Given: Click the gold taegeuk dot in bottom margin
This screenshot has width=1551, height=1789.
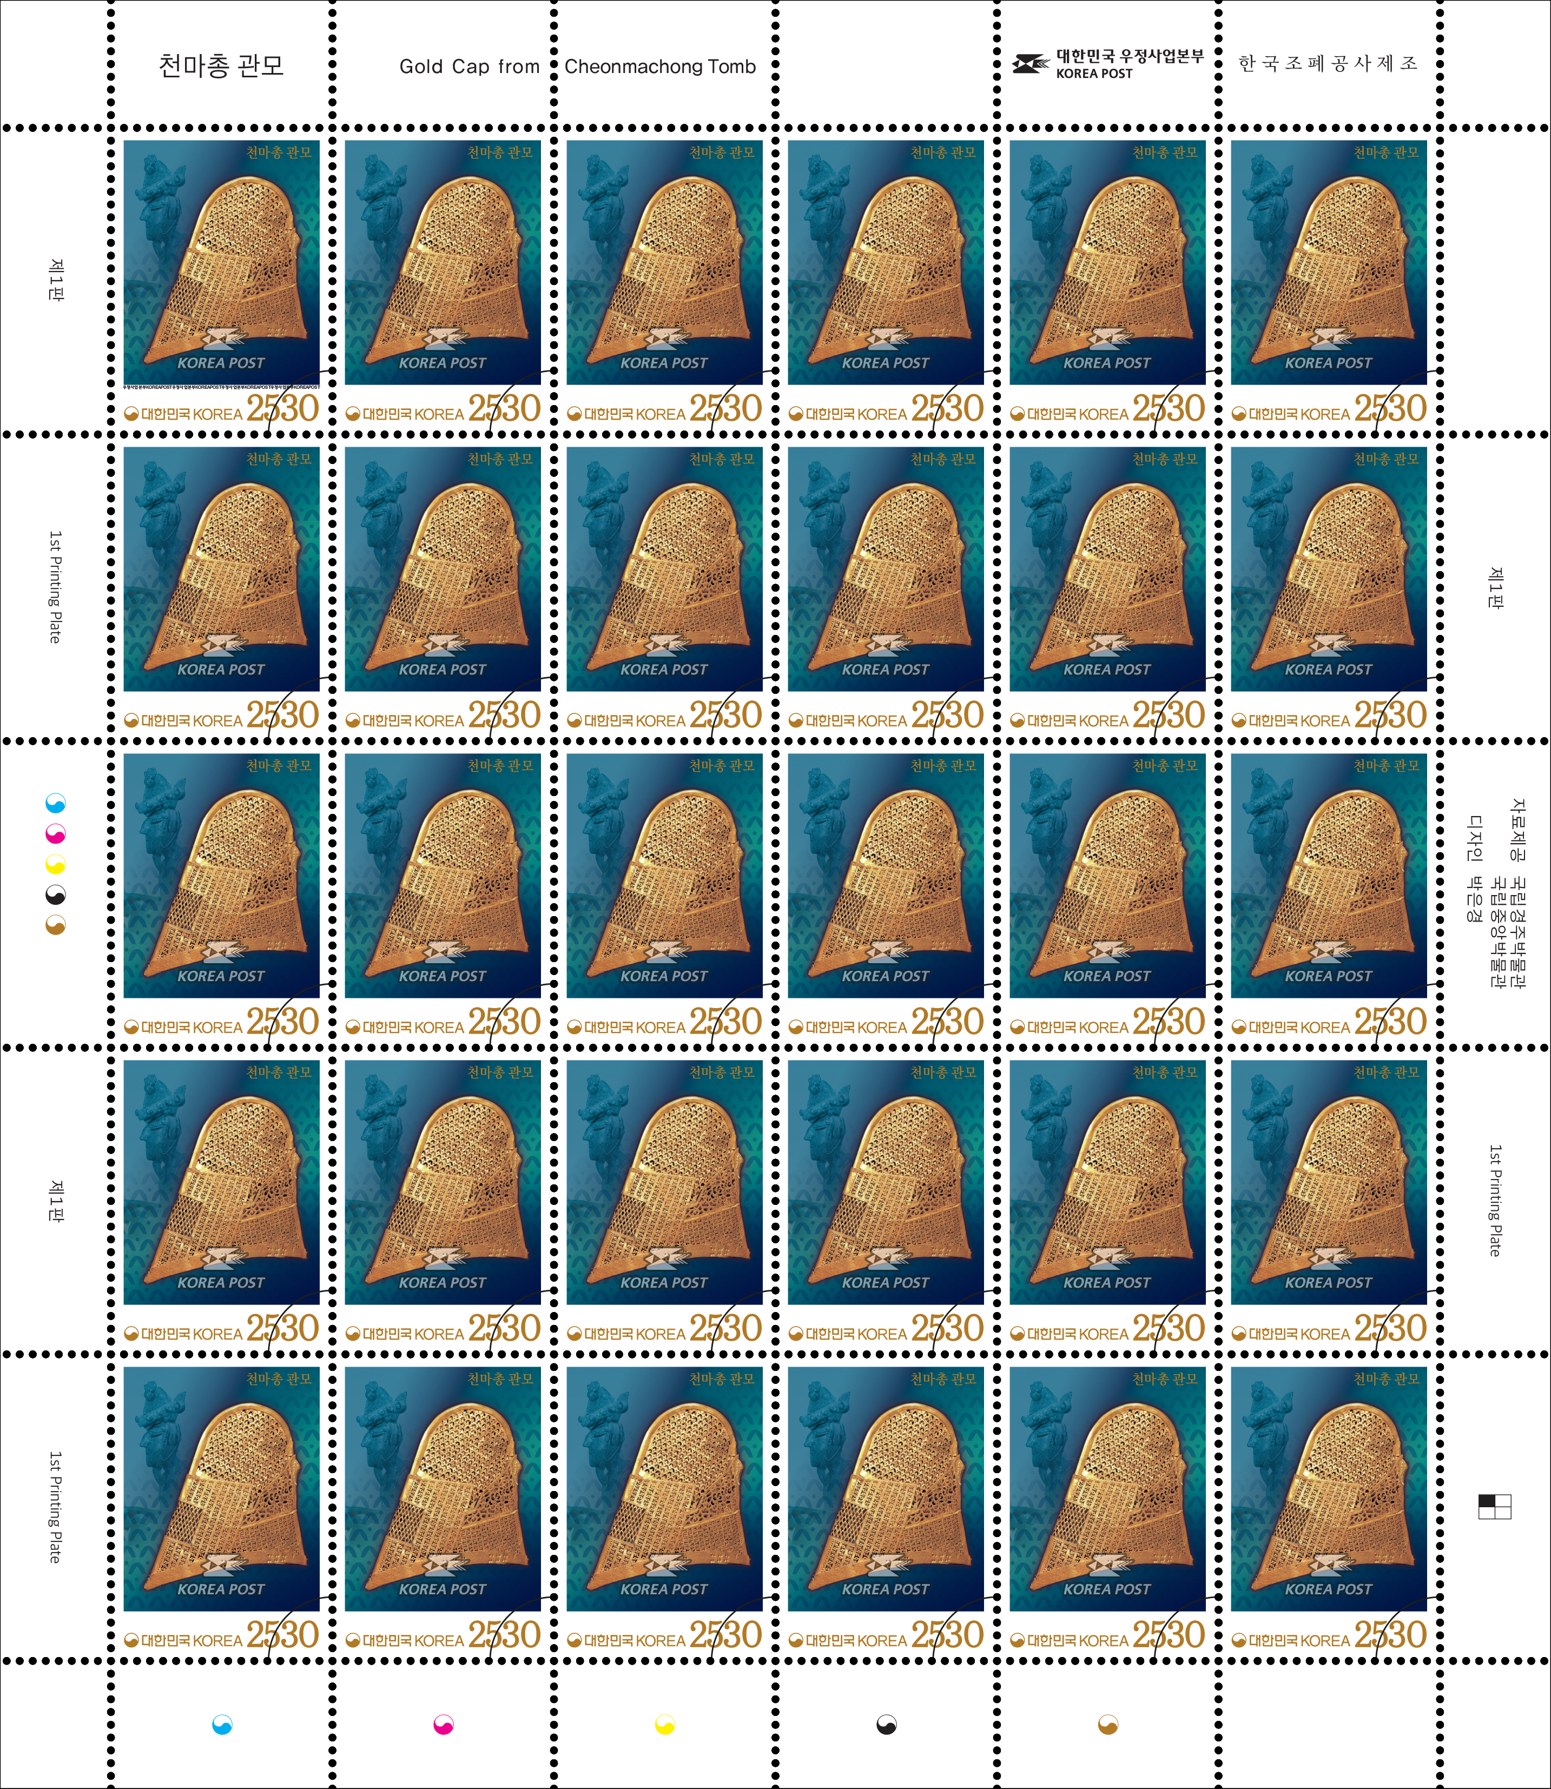Looking at the screenshot, I should (1108, 1725).
